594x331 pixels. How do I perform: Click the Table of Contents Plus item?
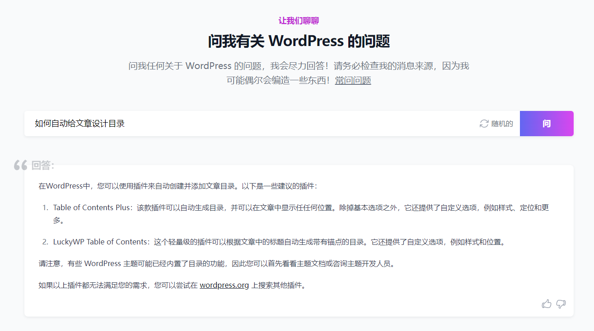pos(301,214)
